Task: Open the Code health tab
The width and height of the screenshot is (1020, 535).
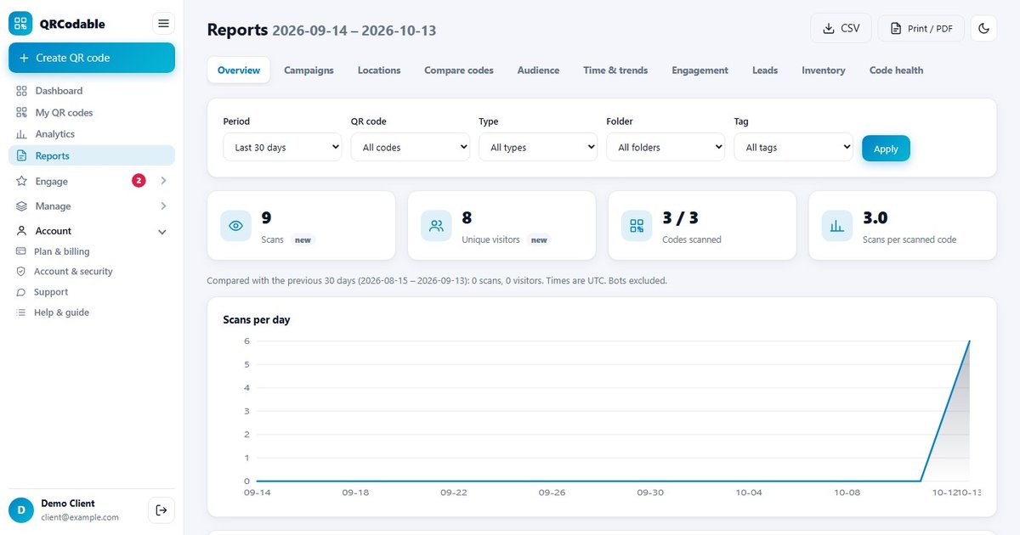Action: tap(896, 70)
